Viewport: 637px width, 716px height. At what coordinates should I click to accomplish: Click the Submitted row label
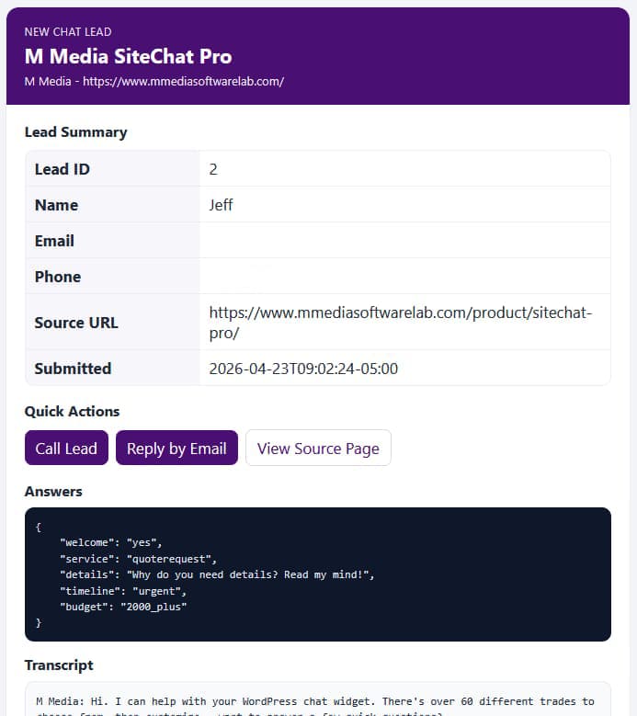73,369
